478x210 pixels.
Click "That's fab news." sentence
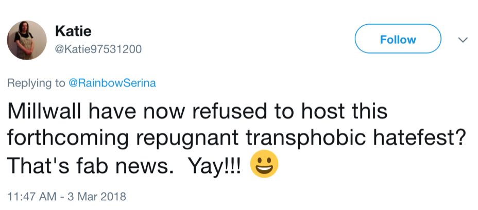[x=98, y=166]
